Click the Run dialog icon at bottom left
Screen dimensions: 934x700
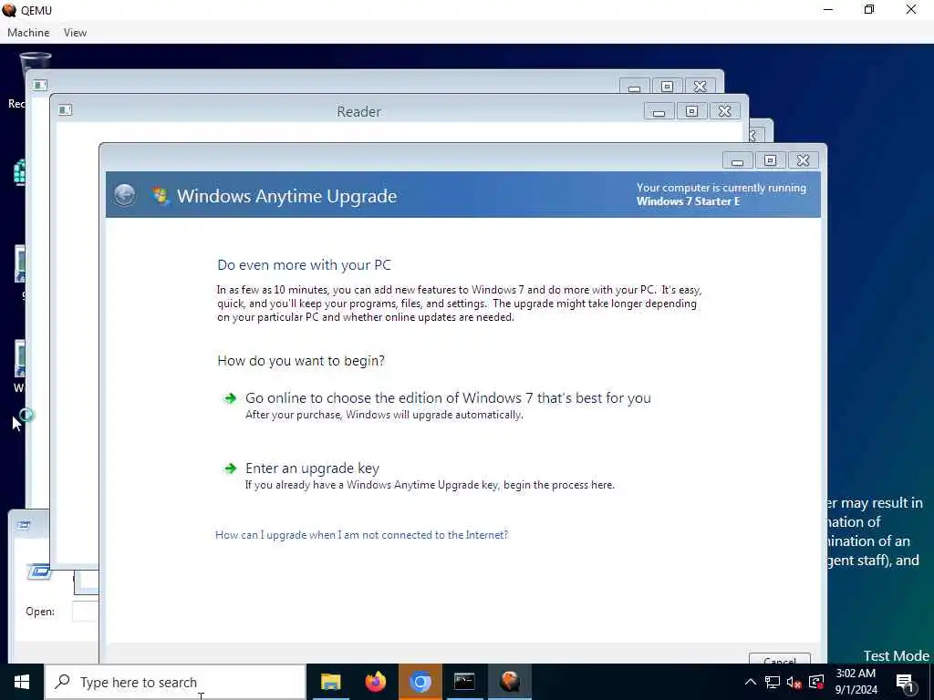(x=38, y=572)
